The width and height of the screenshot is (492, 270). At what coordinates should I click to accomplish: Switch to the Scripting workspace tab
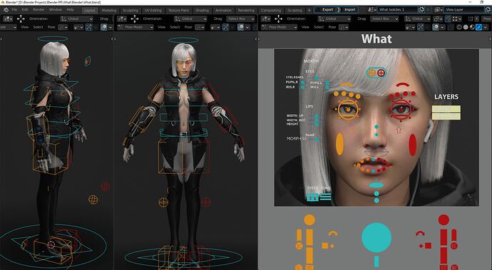point(295,11)
